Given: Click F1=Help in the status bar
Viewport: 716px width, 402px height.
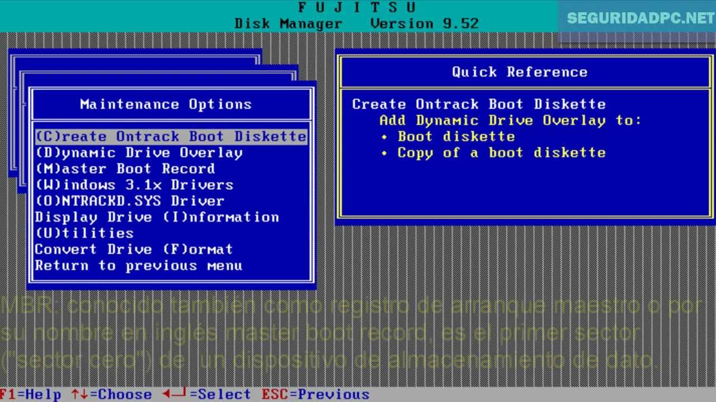Looking at the screenshot, I should tap(30, 394).
